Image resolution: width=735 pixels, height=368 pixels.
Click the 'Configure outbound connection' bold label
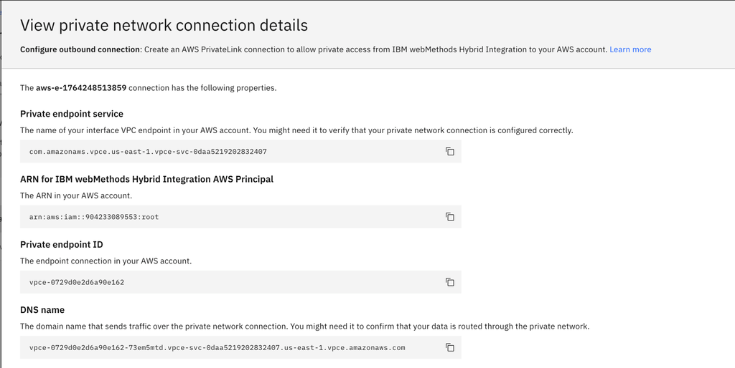click(x=80, y=49)
